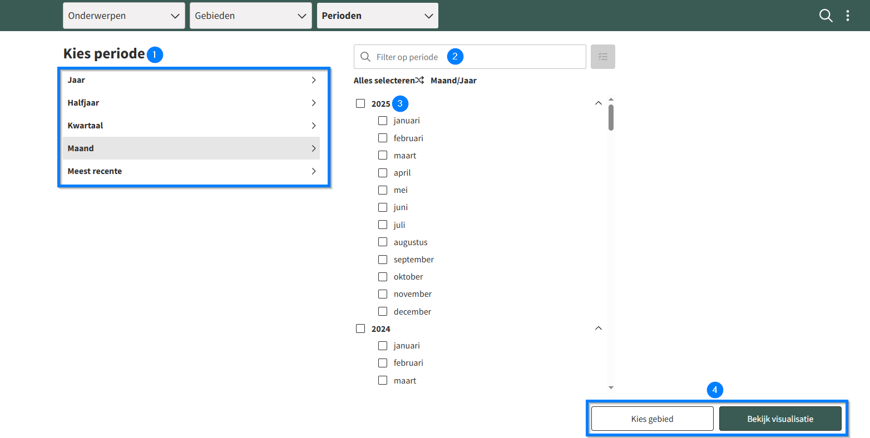Check maart under 2025
The height and width of the screenshot is (438, 870).
(383, 155)
